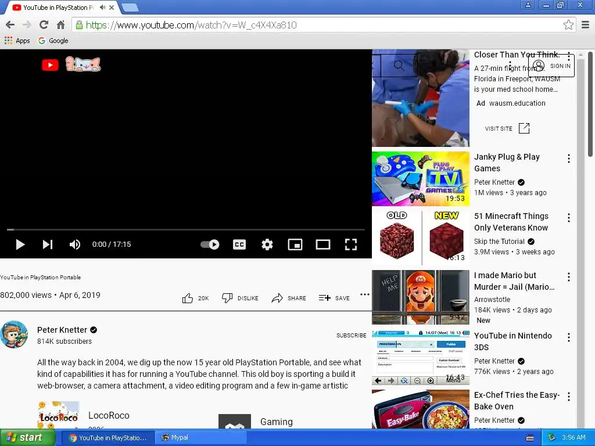595x446 pixels.
Task: Mute the tab via its audio icon
Action: [102, 8]
